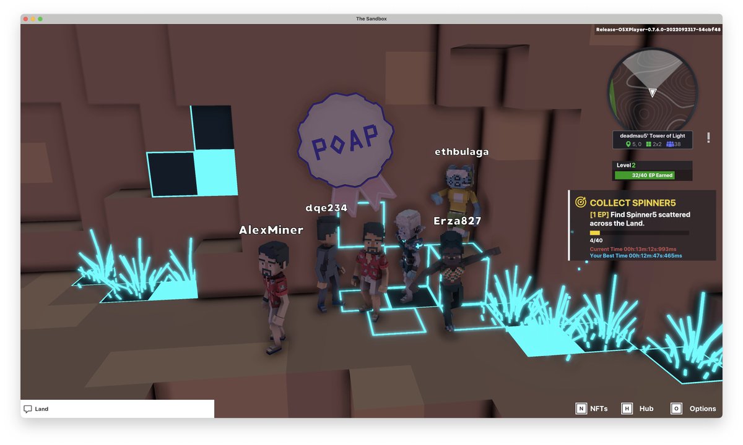Click the green location pin icon

[628, 144]
